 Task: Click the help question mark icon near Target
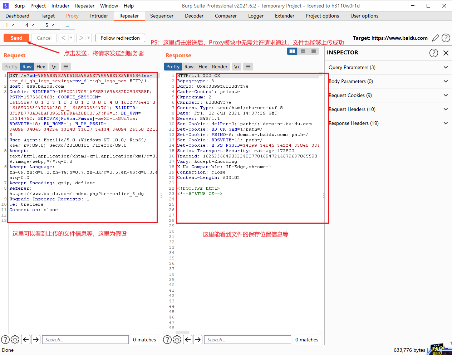pyautogui.click(x=446, y=38)
